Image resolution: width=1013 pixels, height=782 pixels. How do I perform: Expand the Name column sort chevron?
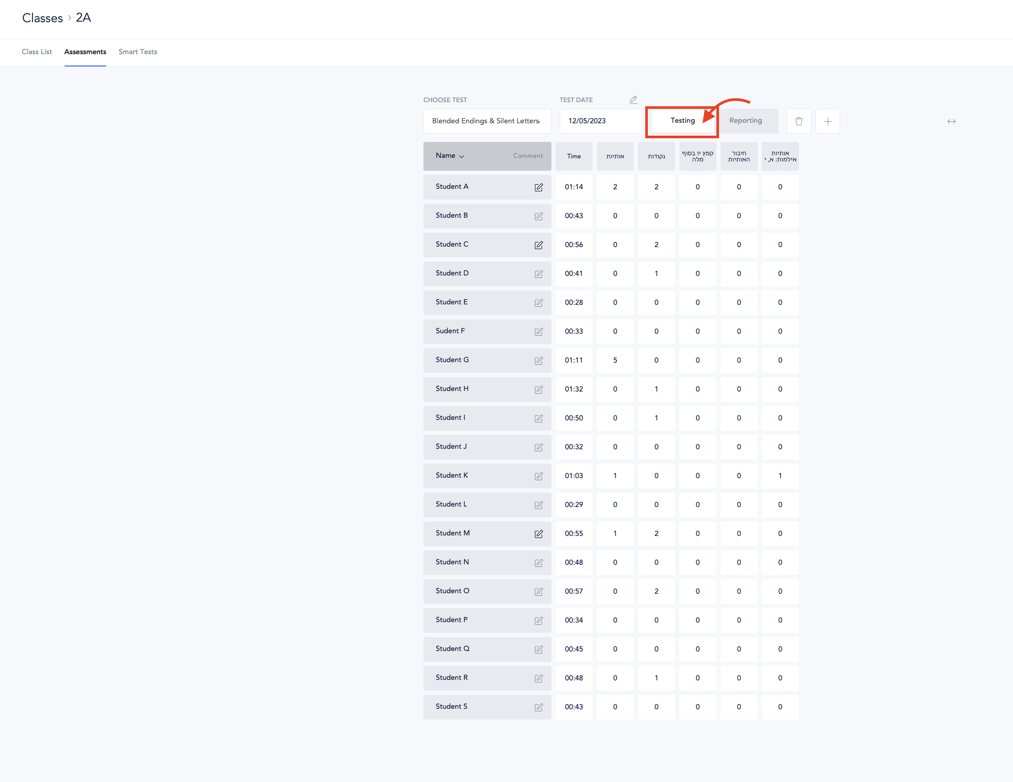[462, 156]
